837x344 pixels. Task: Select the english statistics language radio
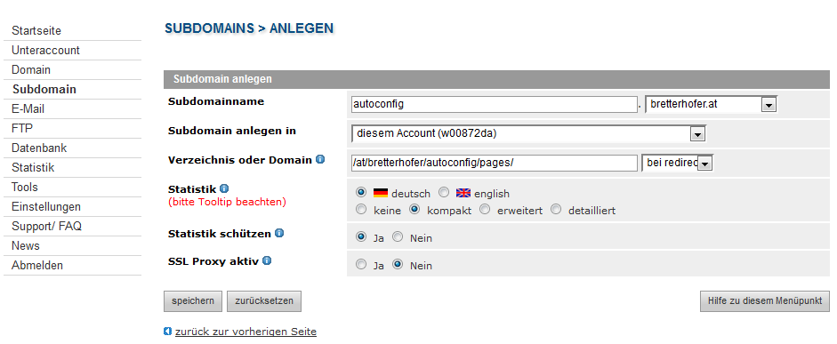(x=444, y=192)
